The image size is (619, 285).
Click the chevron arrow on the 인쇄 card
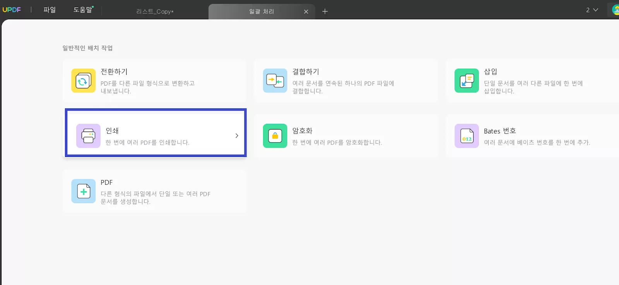point(237,136)
